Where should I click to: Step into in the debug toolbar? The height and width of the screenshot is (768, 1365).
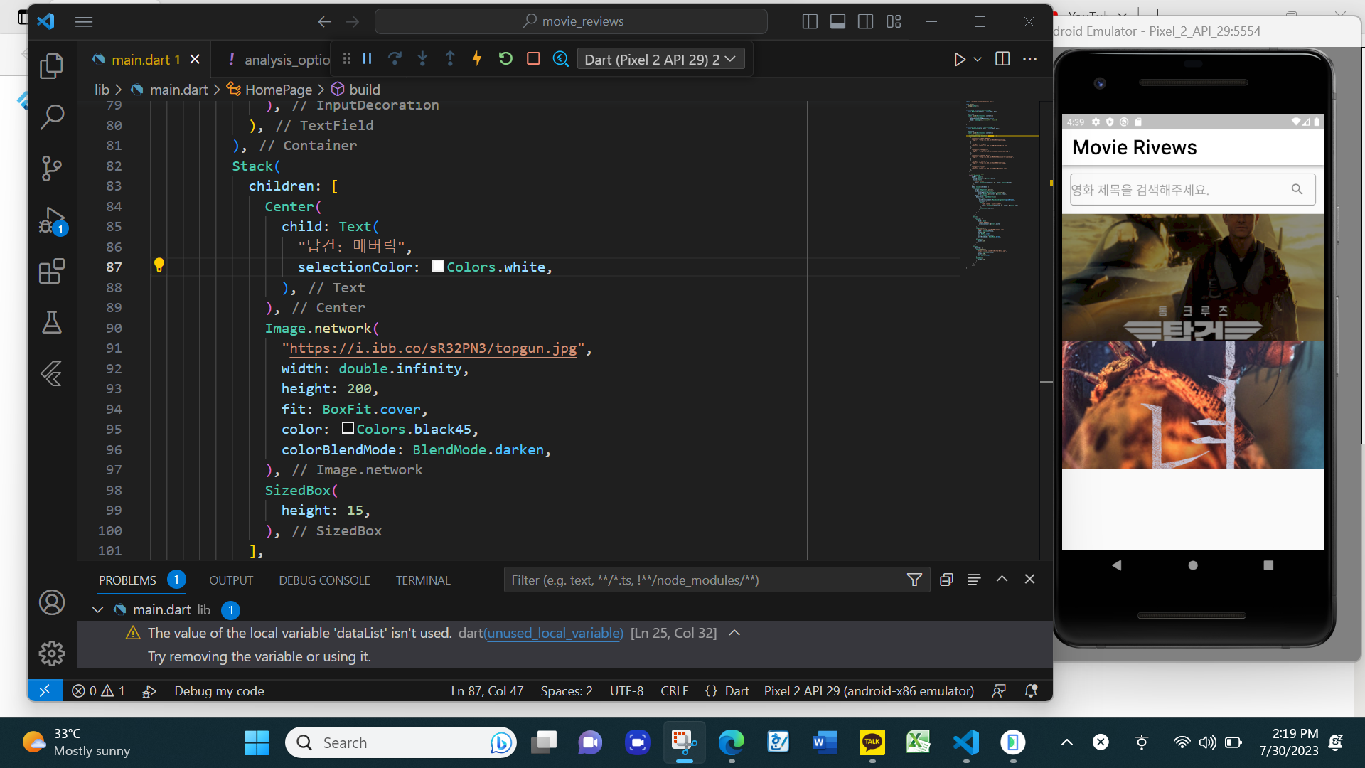[x=422, y=59]
